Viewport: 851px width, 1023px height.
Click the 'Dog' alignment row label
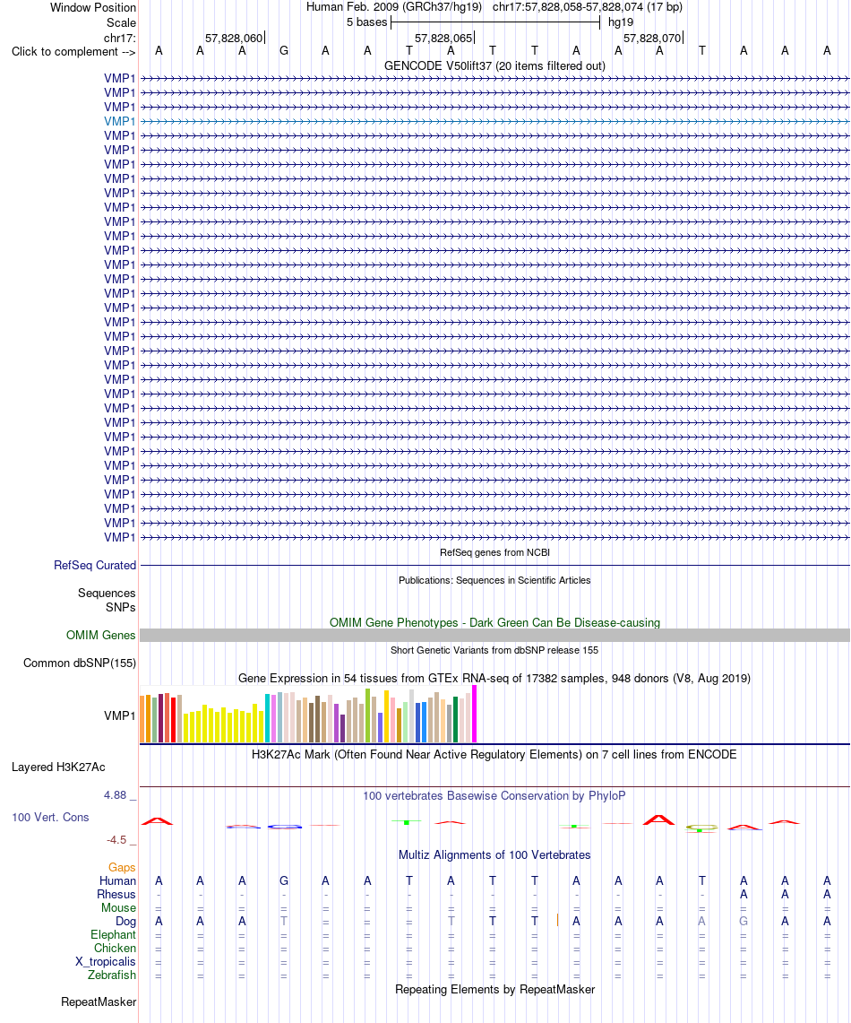click(125, 922)
